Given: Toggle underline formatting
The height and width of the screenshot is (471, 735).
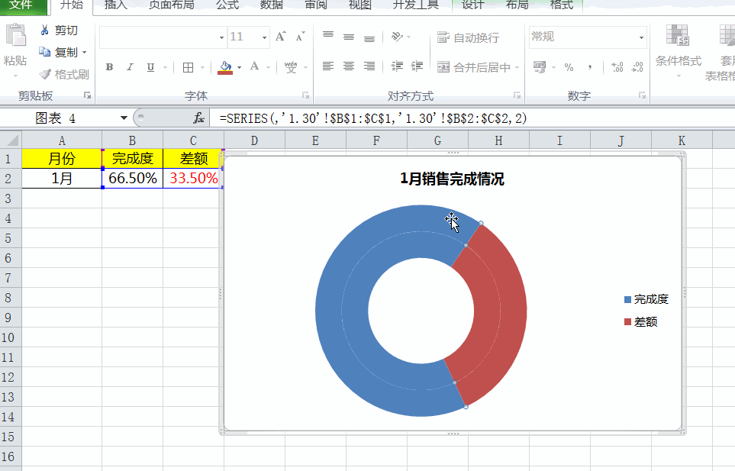Looking at the screenshot, I should 150,67.
